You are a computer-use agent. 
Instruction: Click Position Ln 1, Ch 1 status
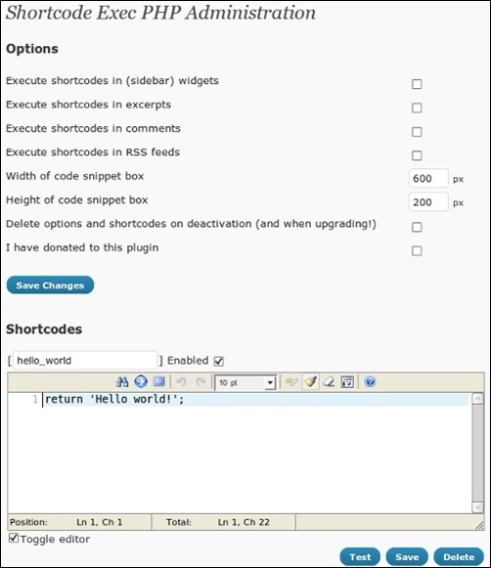[x=100, y=522]
